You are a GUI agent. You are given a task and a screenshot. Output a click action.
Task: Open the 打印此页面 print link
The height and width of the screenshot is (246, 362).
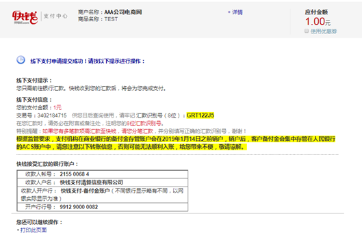pyautogui.click(x=34, y=230)
